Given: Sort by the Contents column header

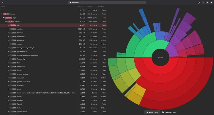Looking at the screenshot, I should coord(89,7).
